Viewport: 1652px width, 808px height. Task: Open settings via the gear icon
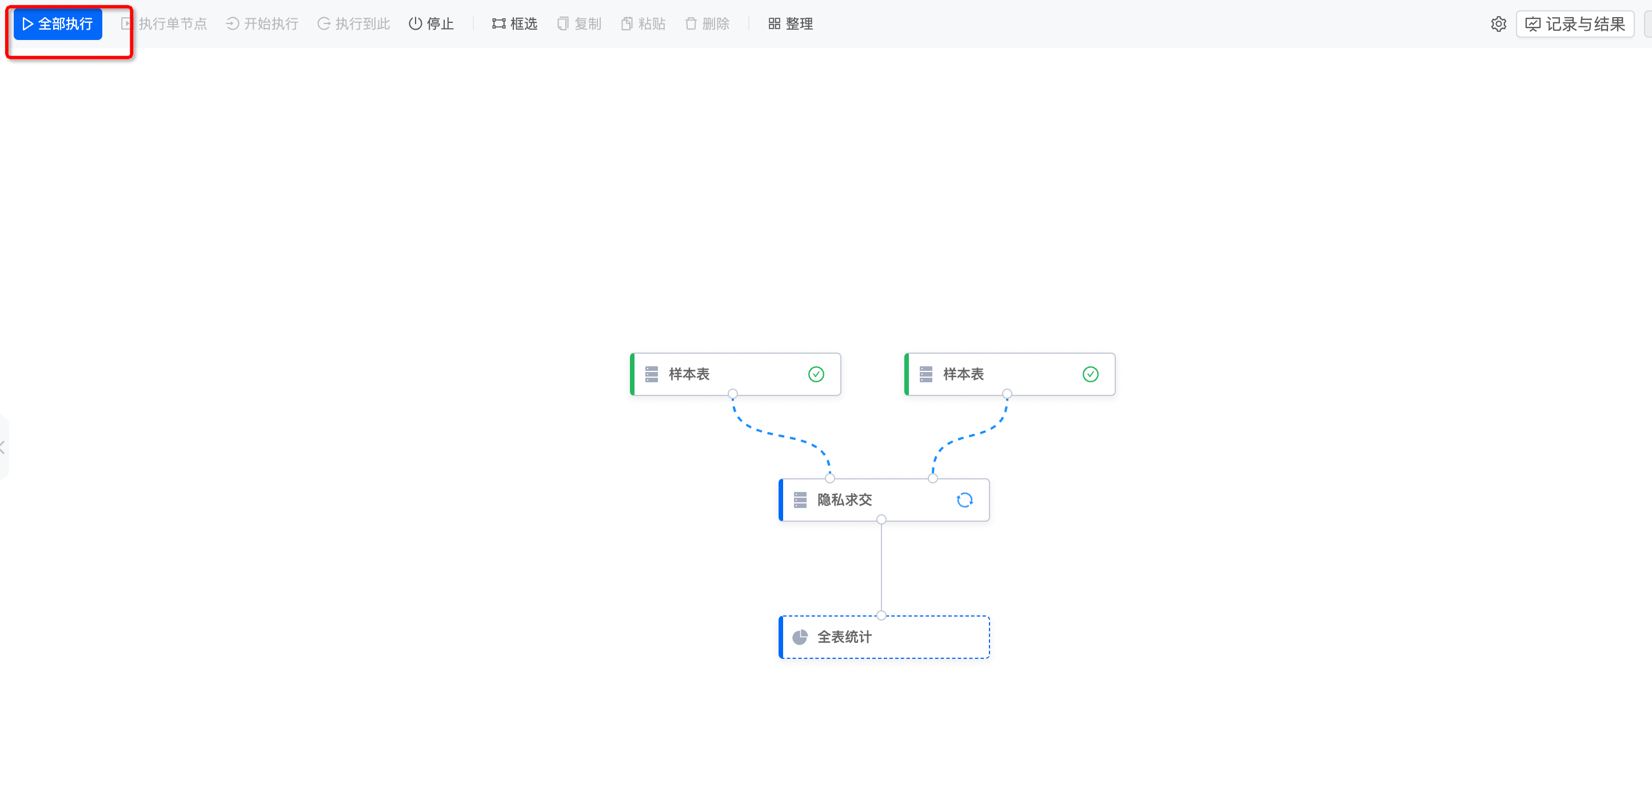point(1498,25)
